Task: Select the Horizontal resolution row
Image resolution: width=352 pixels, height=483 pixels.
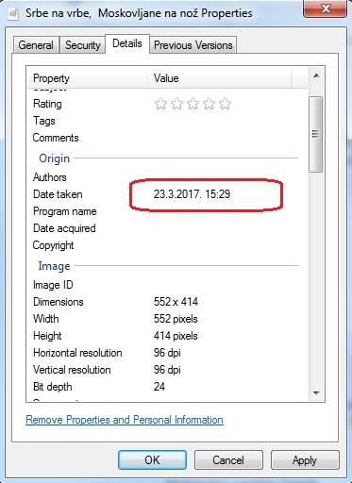Action: click(x=167, y=353)
